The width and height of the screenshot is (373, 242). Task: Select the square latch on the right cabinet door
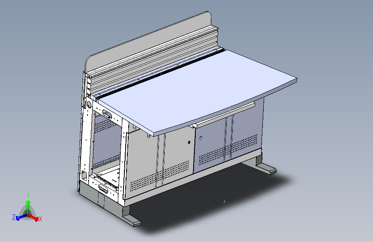point(201,138)
